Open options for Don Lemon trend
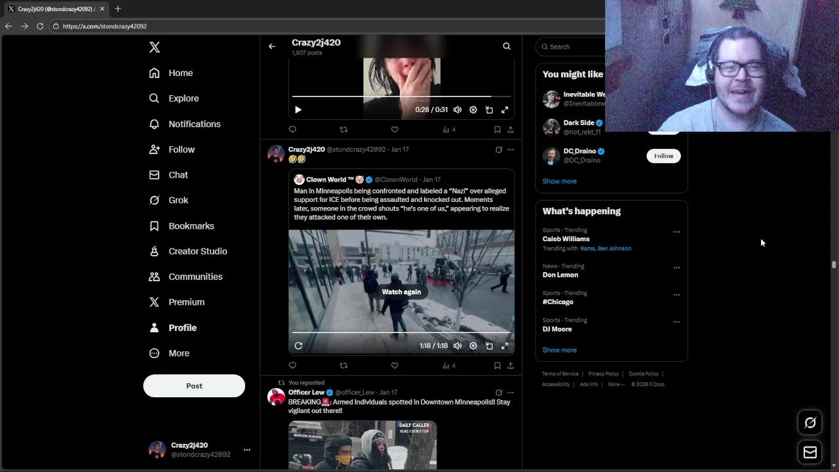The height and width of the screenshot is (472, 839). pyautogui.click(x=676, y=267)
